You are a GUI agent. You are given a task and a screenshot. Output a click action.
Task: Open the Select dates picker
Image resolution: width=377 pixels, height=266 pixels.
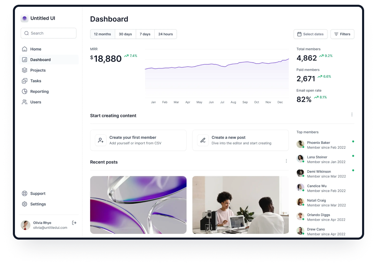[310, 34]
